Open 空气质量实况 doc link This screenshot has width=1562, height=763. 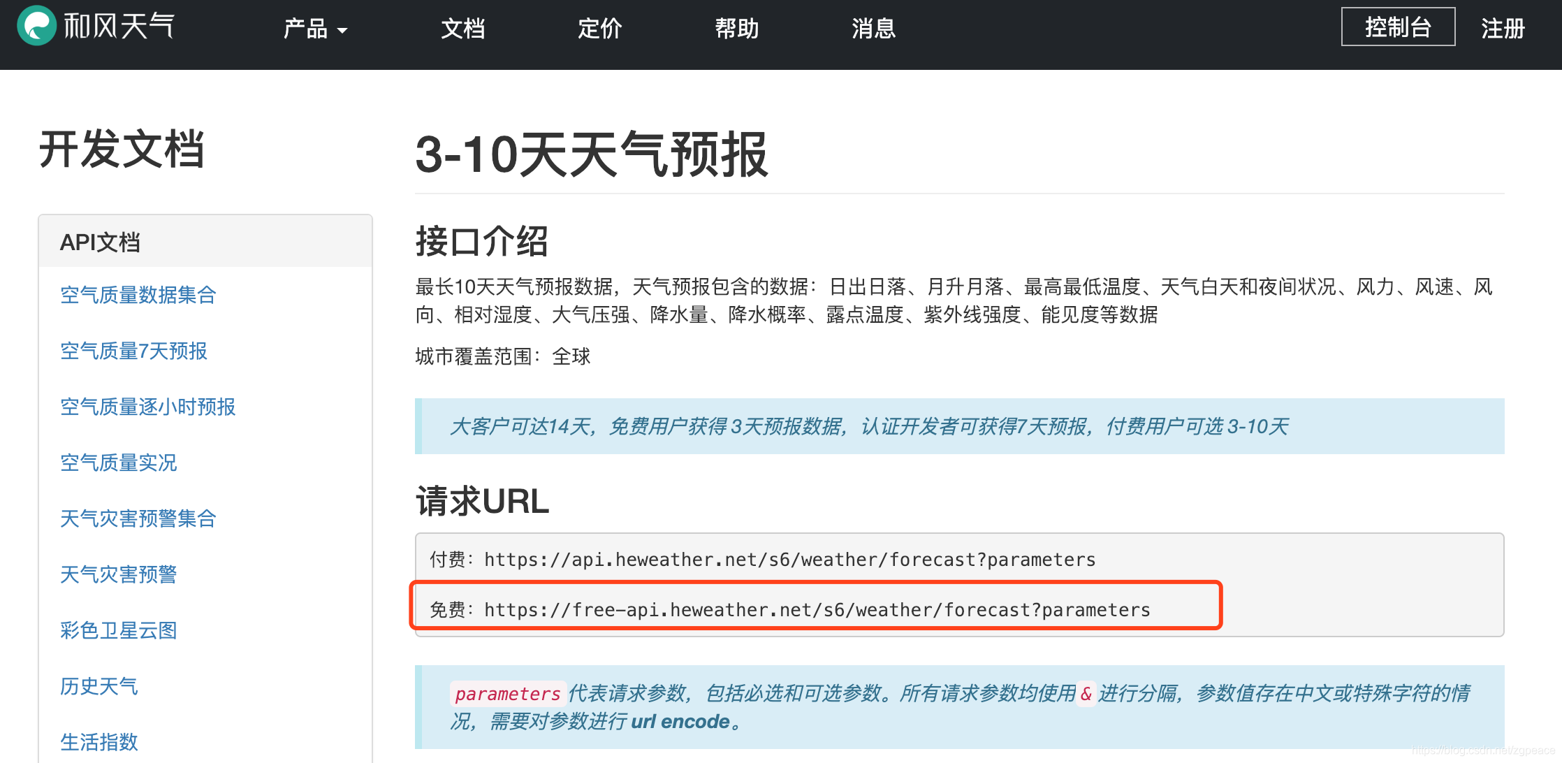tap(119, 463)
